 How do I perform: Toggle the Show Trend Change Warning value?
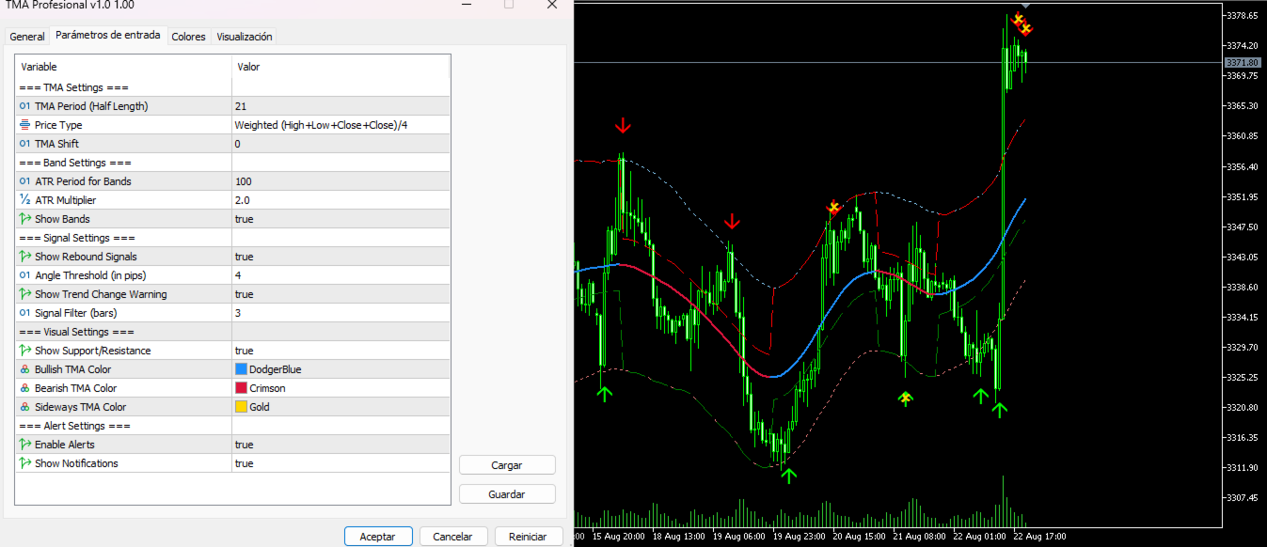pyautogui.click(x=341, y=294)
